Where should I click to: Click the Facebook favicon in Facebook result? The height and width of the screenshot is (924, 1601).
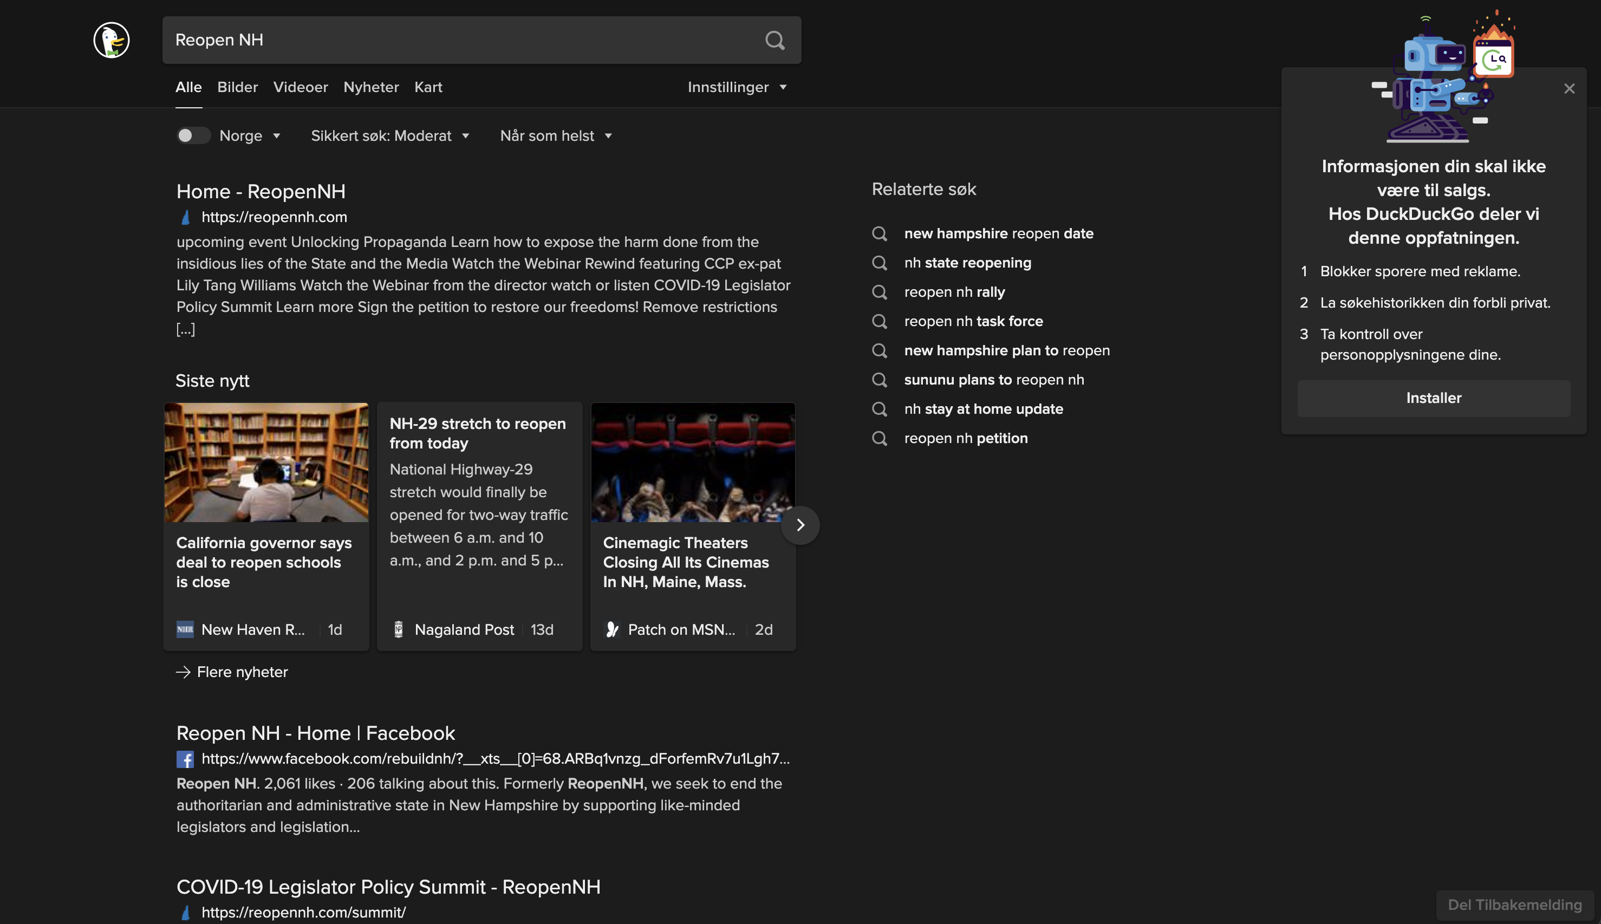pos(185,759)
